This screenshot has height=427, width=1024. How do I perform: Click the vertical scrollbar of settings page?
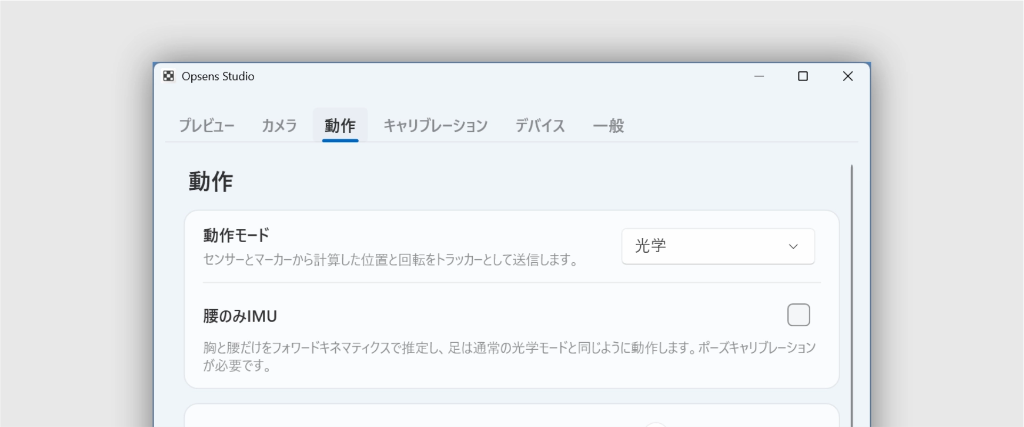[x=851, y=296]
